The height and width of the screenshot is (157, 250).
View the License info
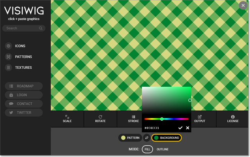coord(233,119)
